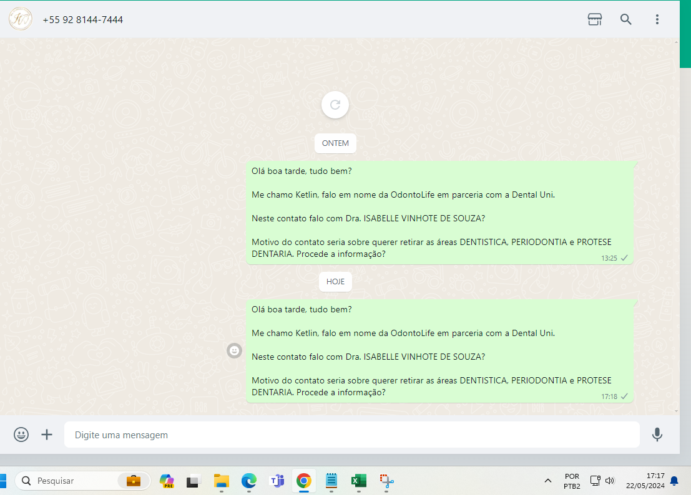Open network status tray icon

(595, 481)
